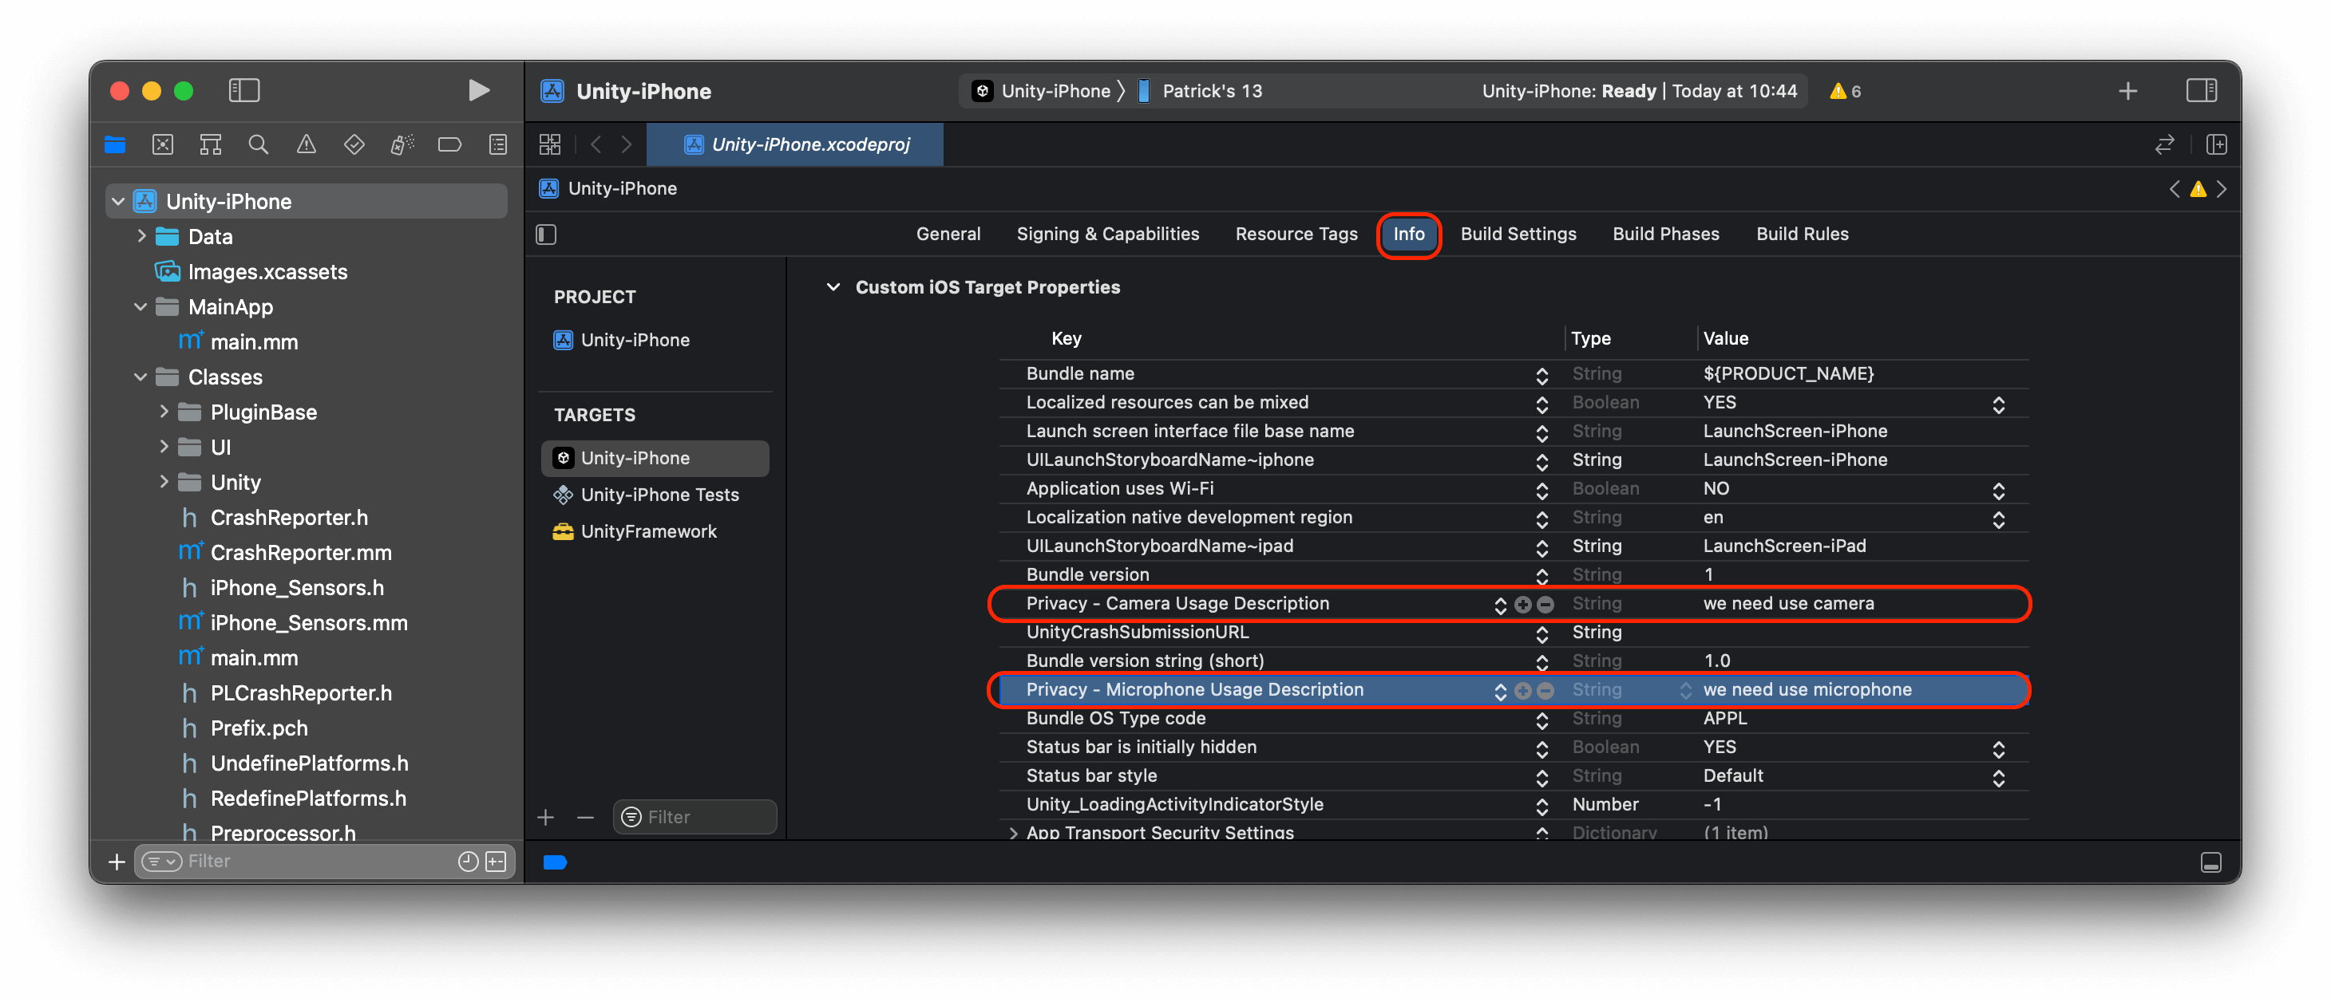Select the UnityFramework target

point(648,532)
